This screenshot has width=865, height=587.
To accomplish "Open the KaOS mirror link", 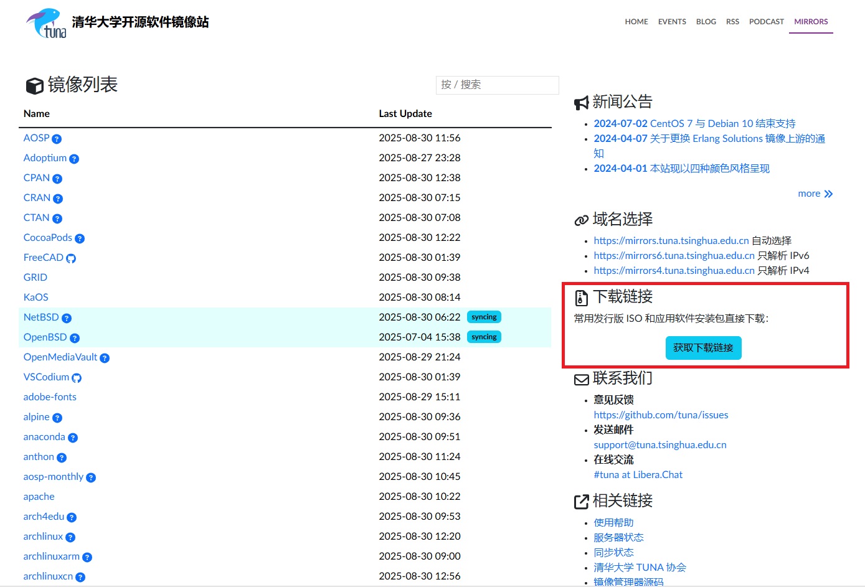I will tap(35, 298).
